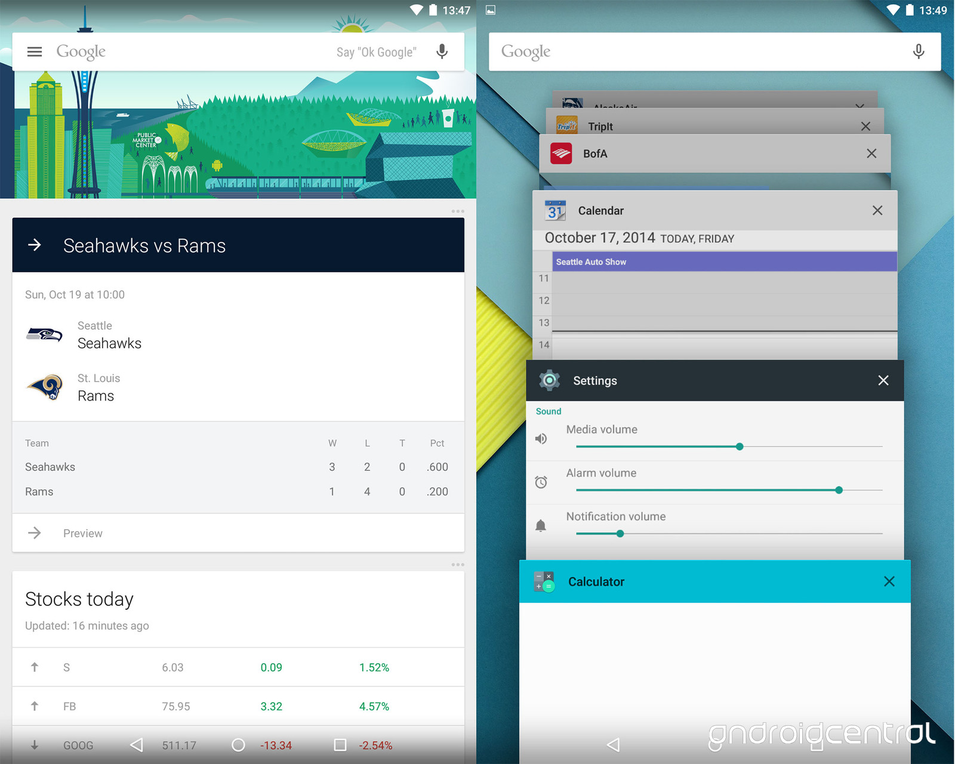This screenshot has width=955, height=764.
Task: Open the Seahawks vs Rams card overflow dots
Action: [x=458, y=211]
